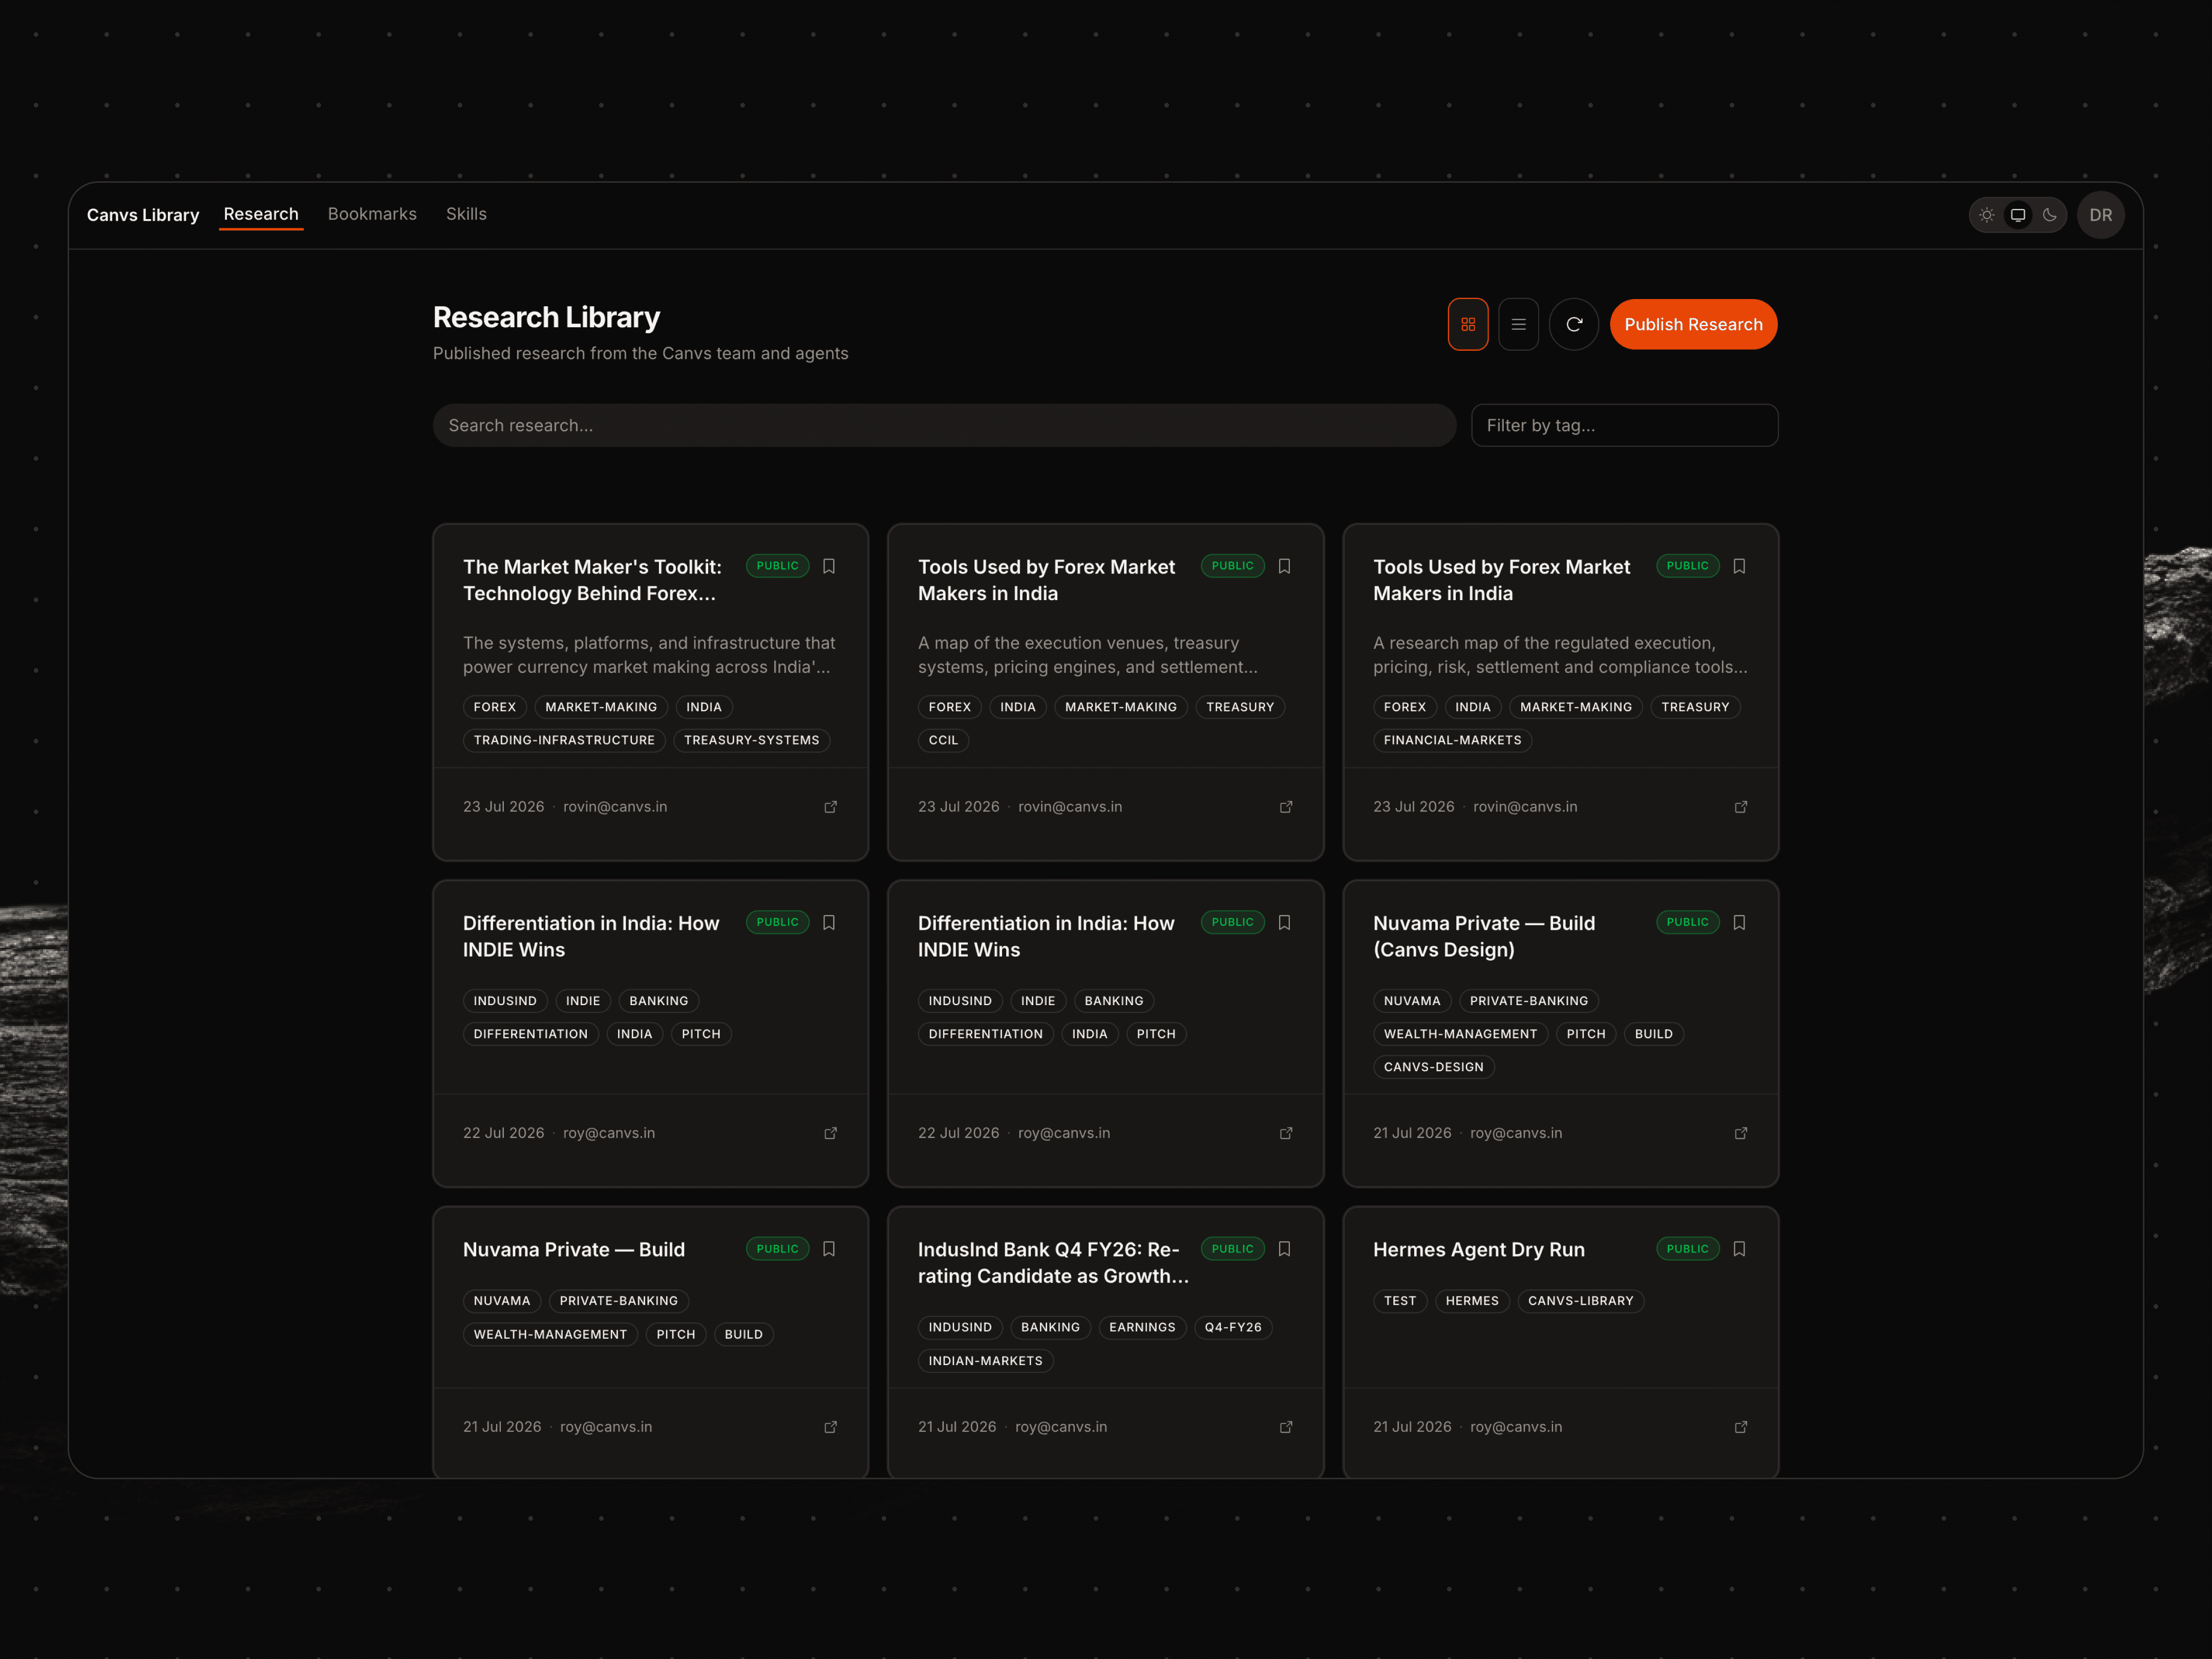Click the FINANCIAL-MARKETS tag
2212x1659 pixels.
point(1452,740)
